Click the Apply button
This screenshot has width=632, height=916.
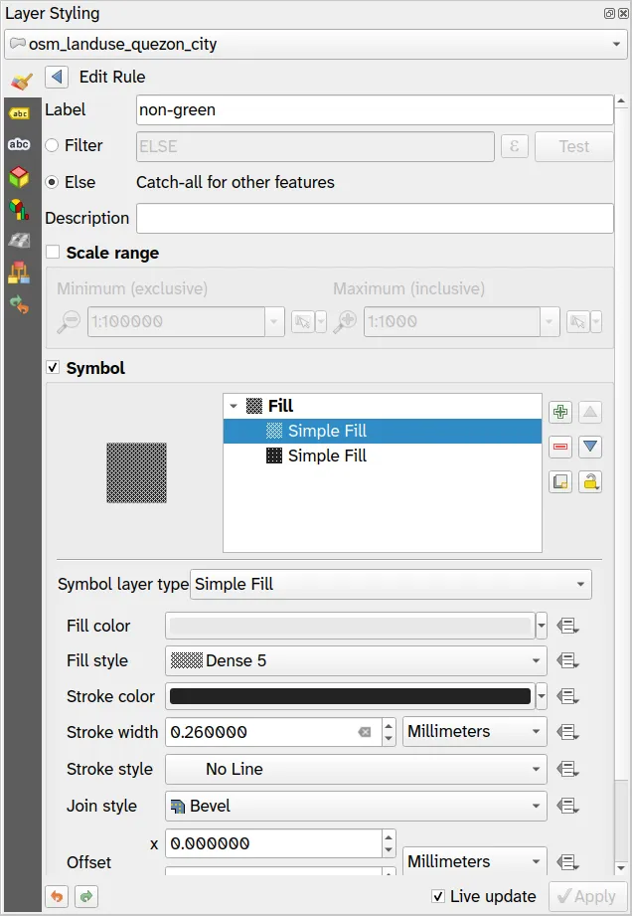coord(587,896)
